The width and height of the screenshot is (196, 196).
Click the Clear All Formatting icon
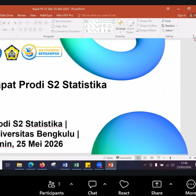pyautogui.click(x=15, y=23)
